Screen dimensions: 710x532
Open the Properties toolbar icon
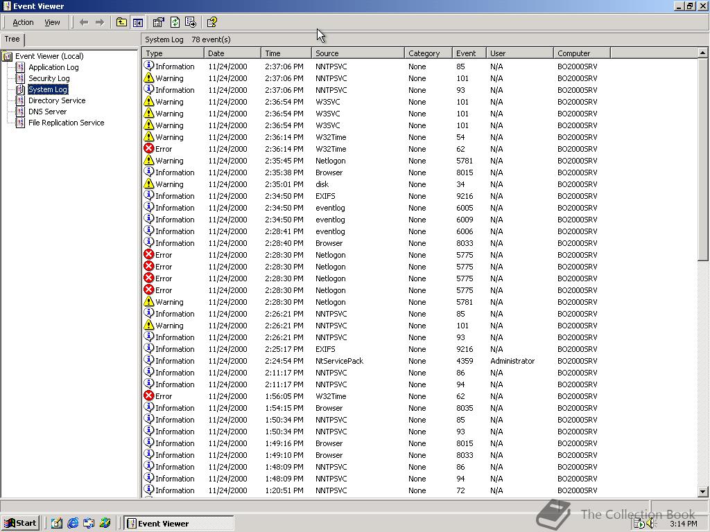pyautogui.click(x=159, y=22)
